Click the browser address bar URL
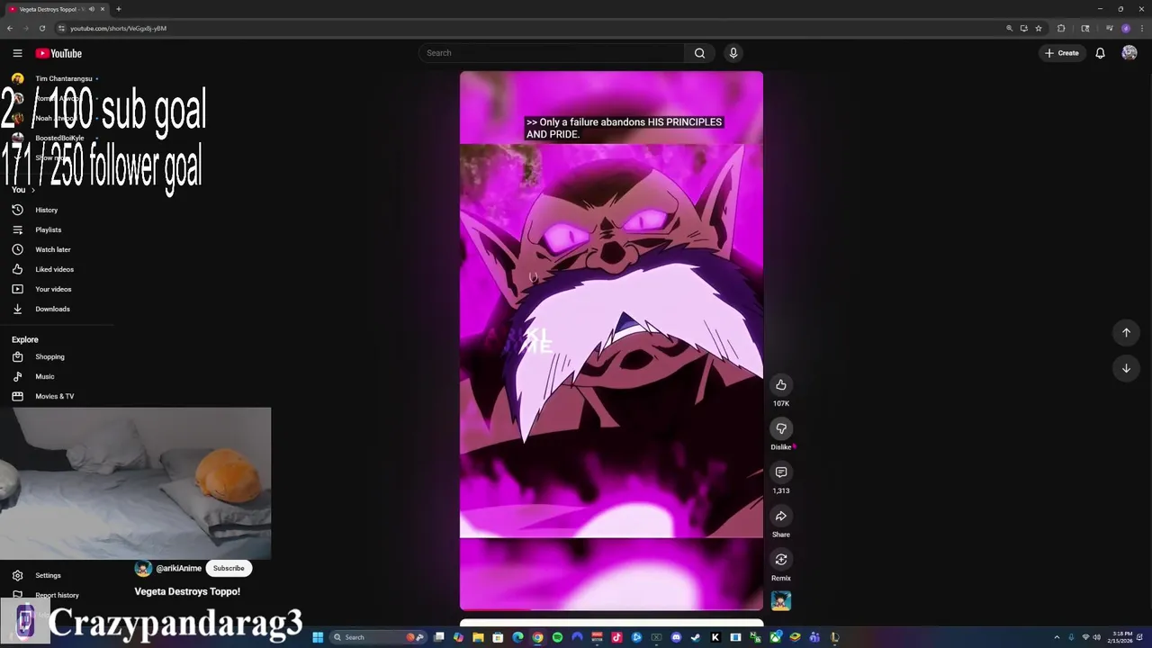This screenshot has width=1152, height=648. (118, 28)
